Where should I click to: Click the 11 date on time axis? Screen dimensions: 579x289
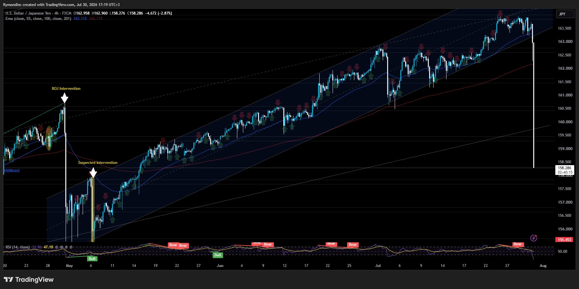112,266
